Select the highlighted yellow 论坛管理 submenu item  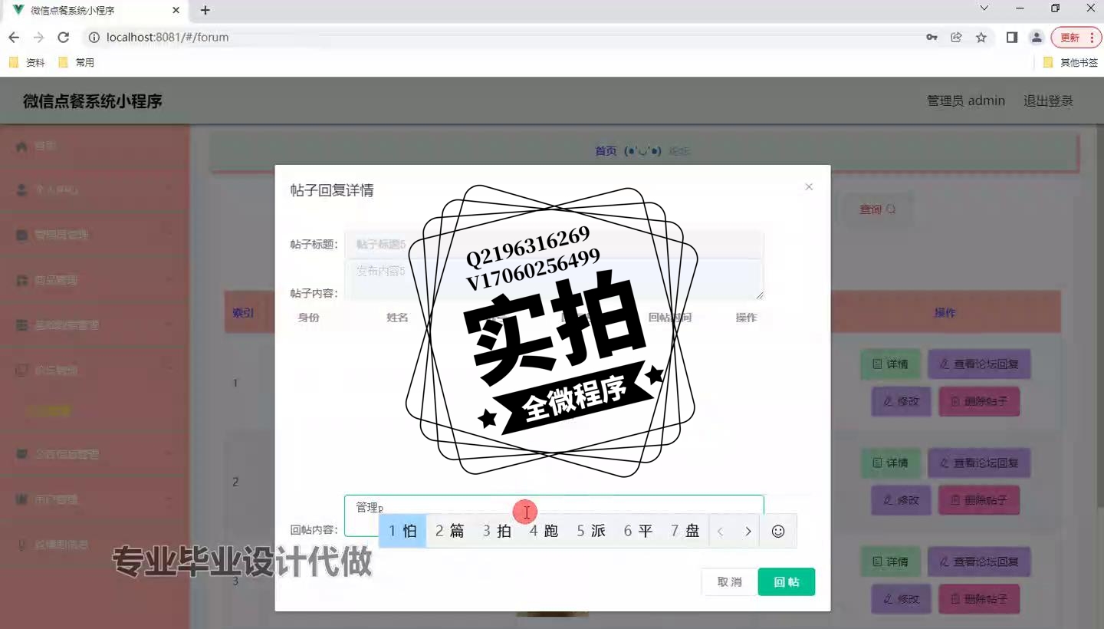49,410
